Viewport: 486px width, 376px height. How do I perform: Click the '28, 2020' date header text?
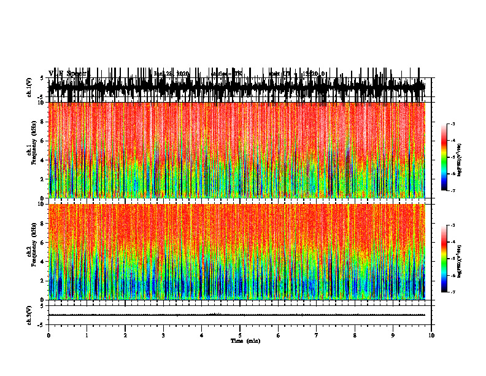179,74
